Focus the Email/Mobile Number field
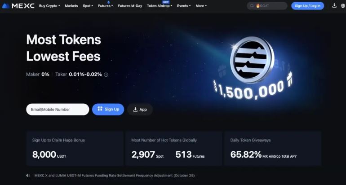Viewport: 346px width, 185px height. click(x=58, y=110)
